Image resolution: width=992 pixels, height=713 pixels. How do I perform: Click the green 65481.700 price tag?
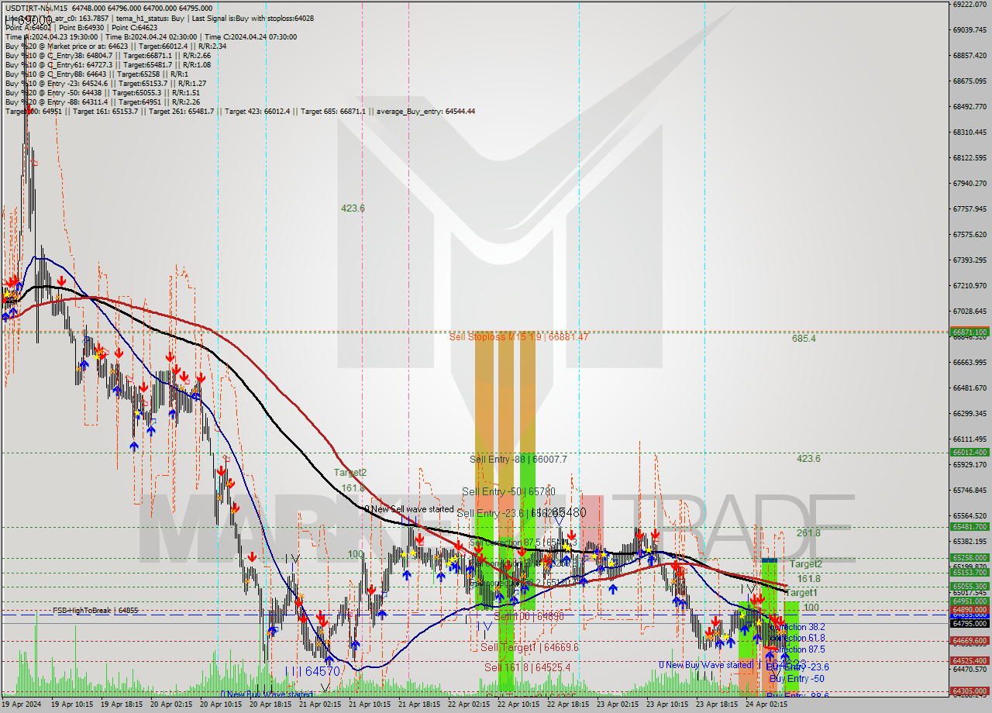click(x=970, y=527)
